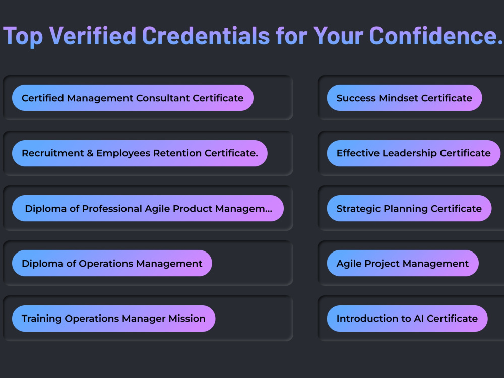504x378 pixels.
Task: Select Recruitment & Employees Retention Certificate
Action: click(x=140, y=153)
